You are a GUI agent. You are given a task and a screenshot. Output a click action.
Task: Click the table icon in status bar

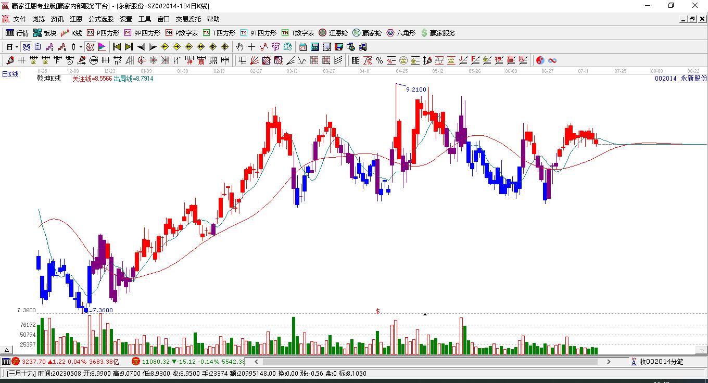coord(6,362)
